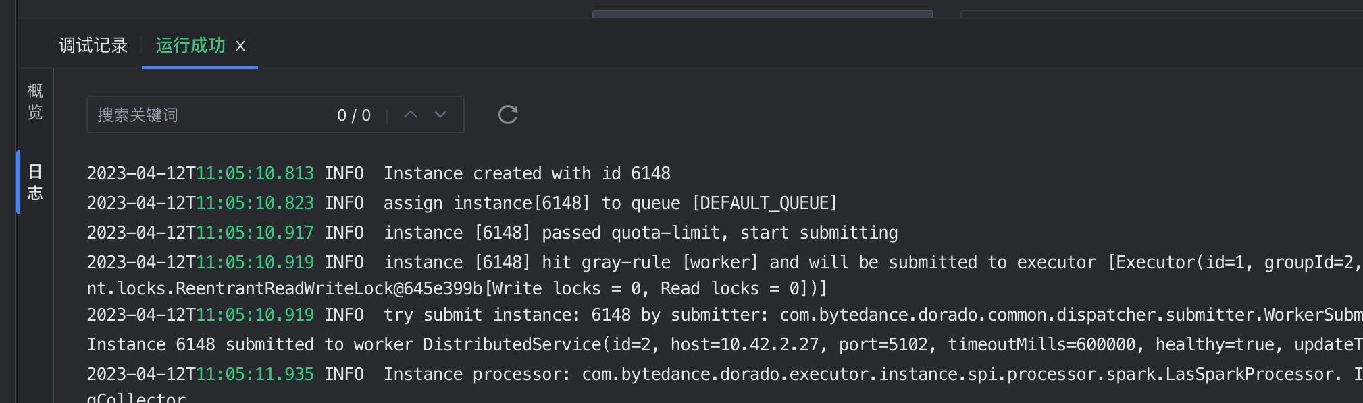
Task: Click the 0 / 0 match counter
Action: 354,116
